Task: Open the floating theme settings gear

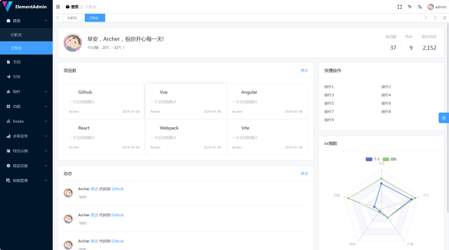Action: pyautogui.click(x=444, y=118)
